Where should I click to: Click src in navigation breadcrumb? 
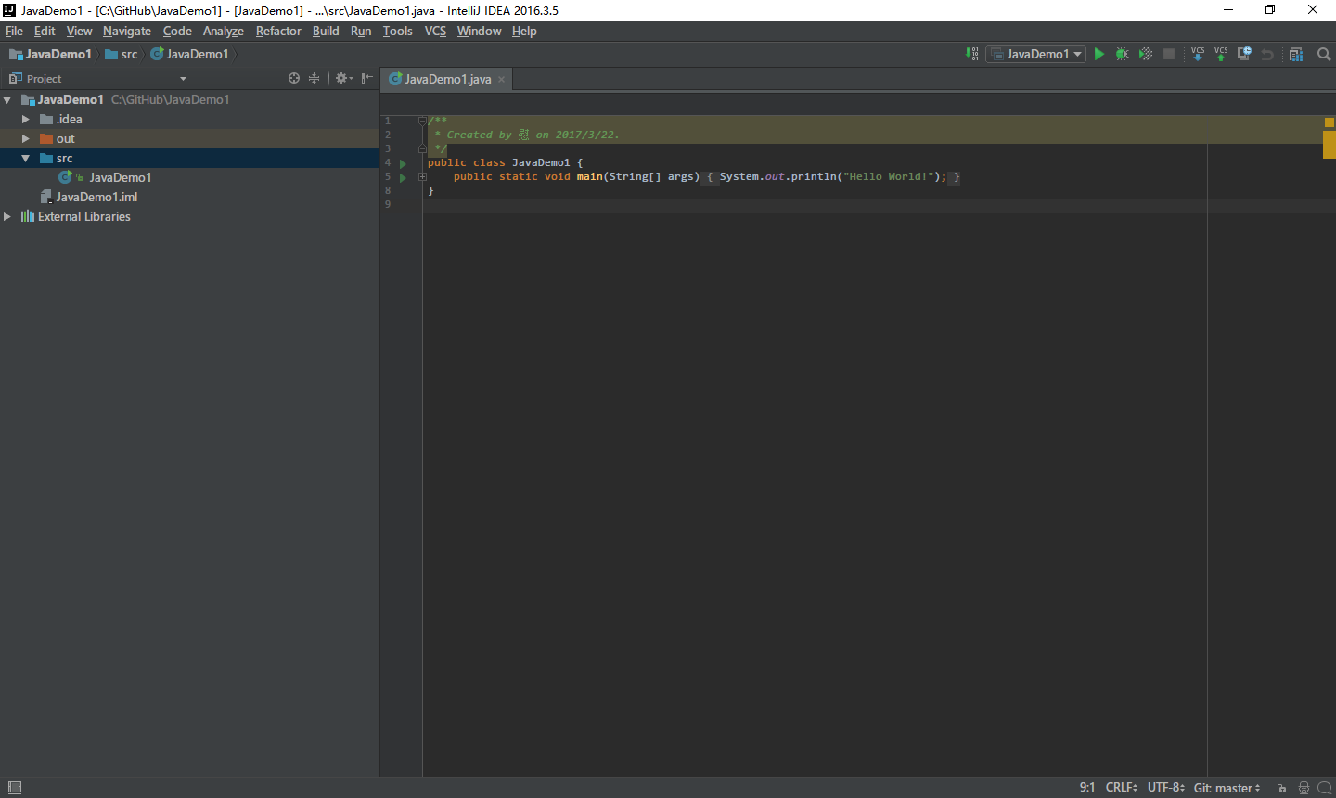coord(122,54)
